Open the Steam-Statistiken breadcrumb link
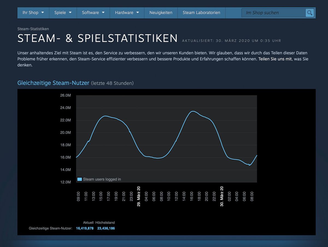The width and height of the screenshot is (328, 247). (33, 29)
